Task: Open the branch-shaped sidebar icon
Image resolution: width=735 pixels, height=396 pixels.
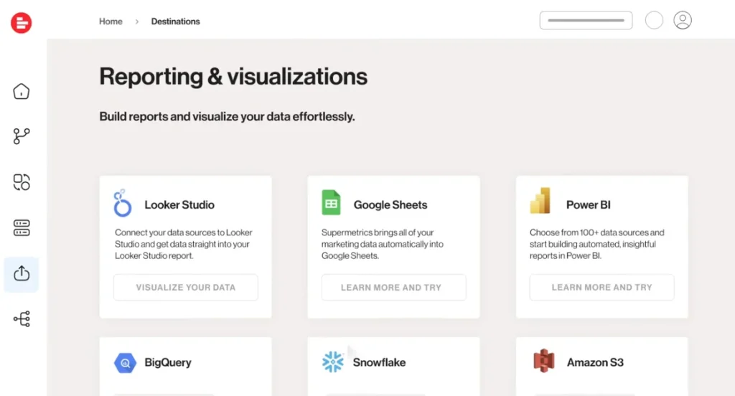Action: [21, 136]
